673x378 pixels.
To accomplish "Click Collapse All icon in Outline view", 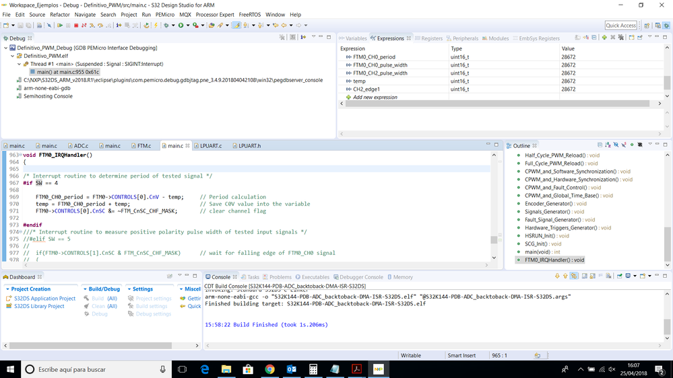I will (x=600, y=145).
